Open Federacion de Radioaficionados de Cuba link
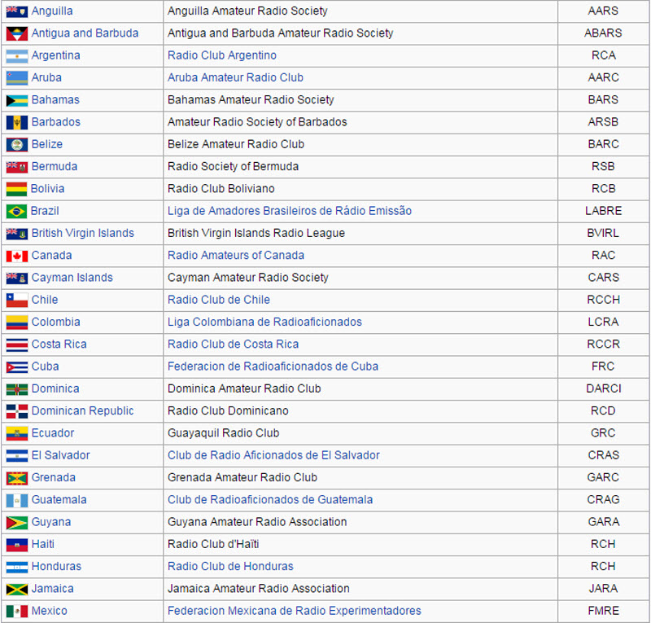 [x=273, y=366]
